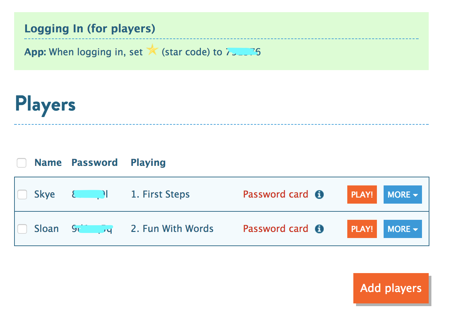Image resolution: width=459 pixels, height=325 pixels.
Task: Click 1. First Steps level text
Action: (x=160, y=194)
